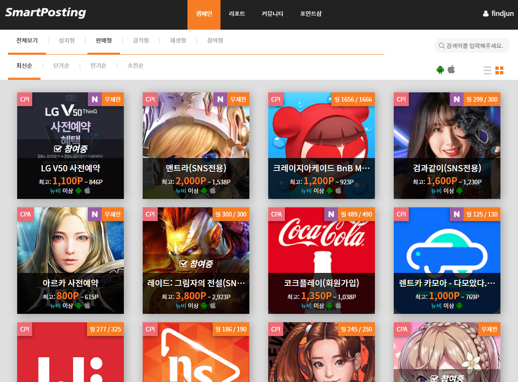Click the N badge on 맨트라 card
The width and height of the screenshot is (518, 382).
click(220, 99)
